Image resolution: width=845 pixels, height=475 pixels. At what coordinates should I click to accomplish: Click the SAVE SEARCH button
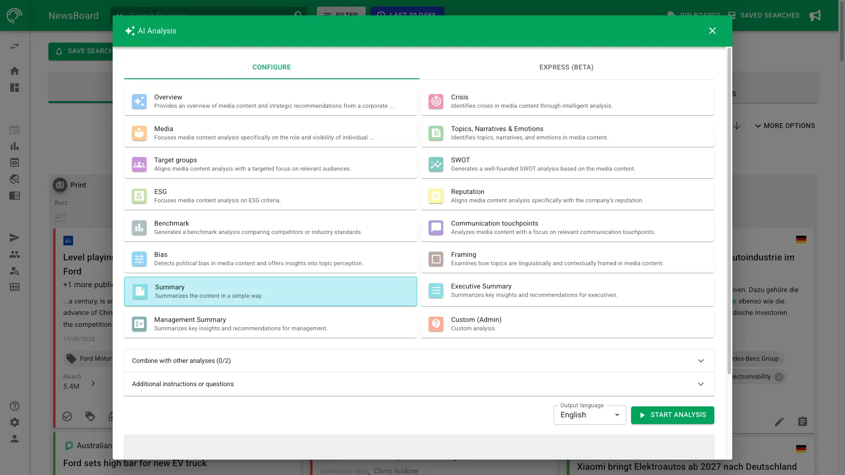pyautogui.click(x=81, y=51)
